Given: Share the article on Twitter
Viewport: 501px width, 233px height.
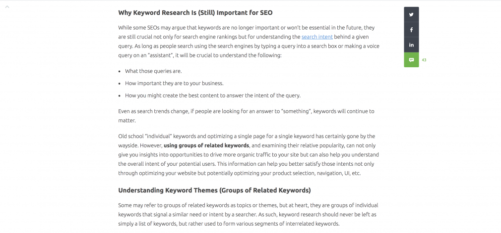Looking at the screenshot, I should tap(411, 14).
